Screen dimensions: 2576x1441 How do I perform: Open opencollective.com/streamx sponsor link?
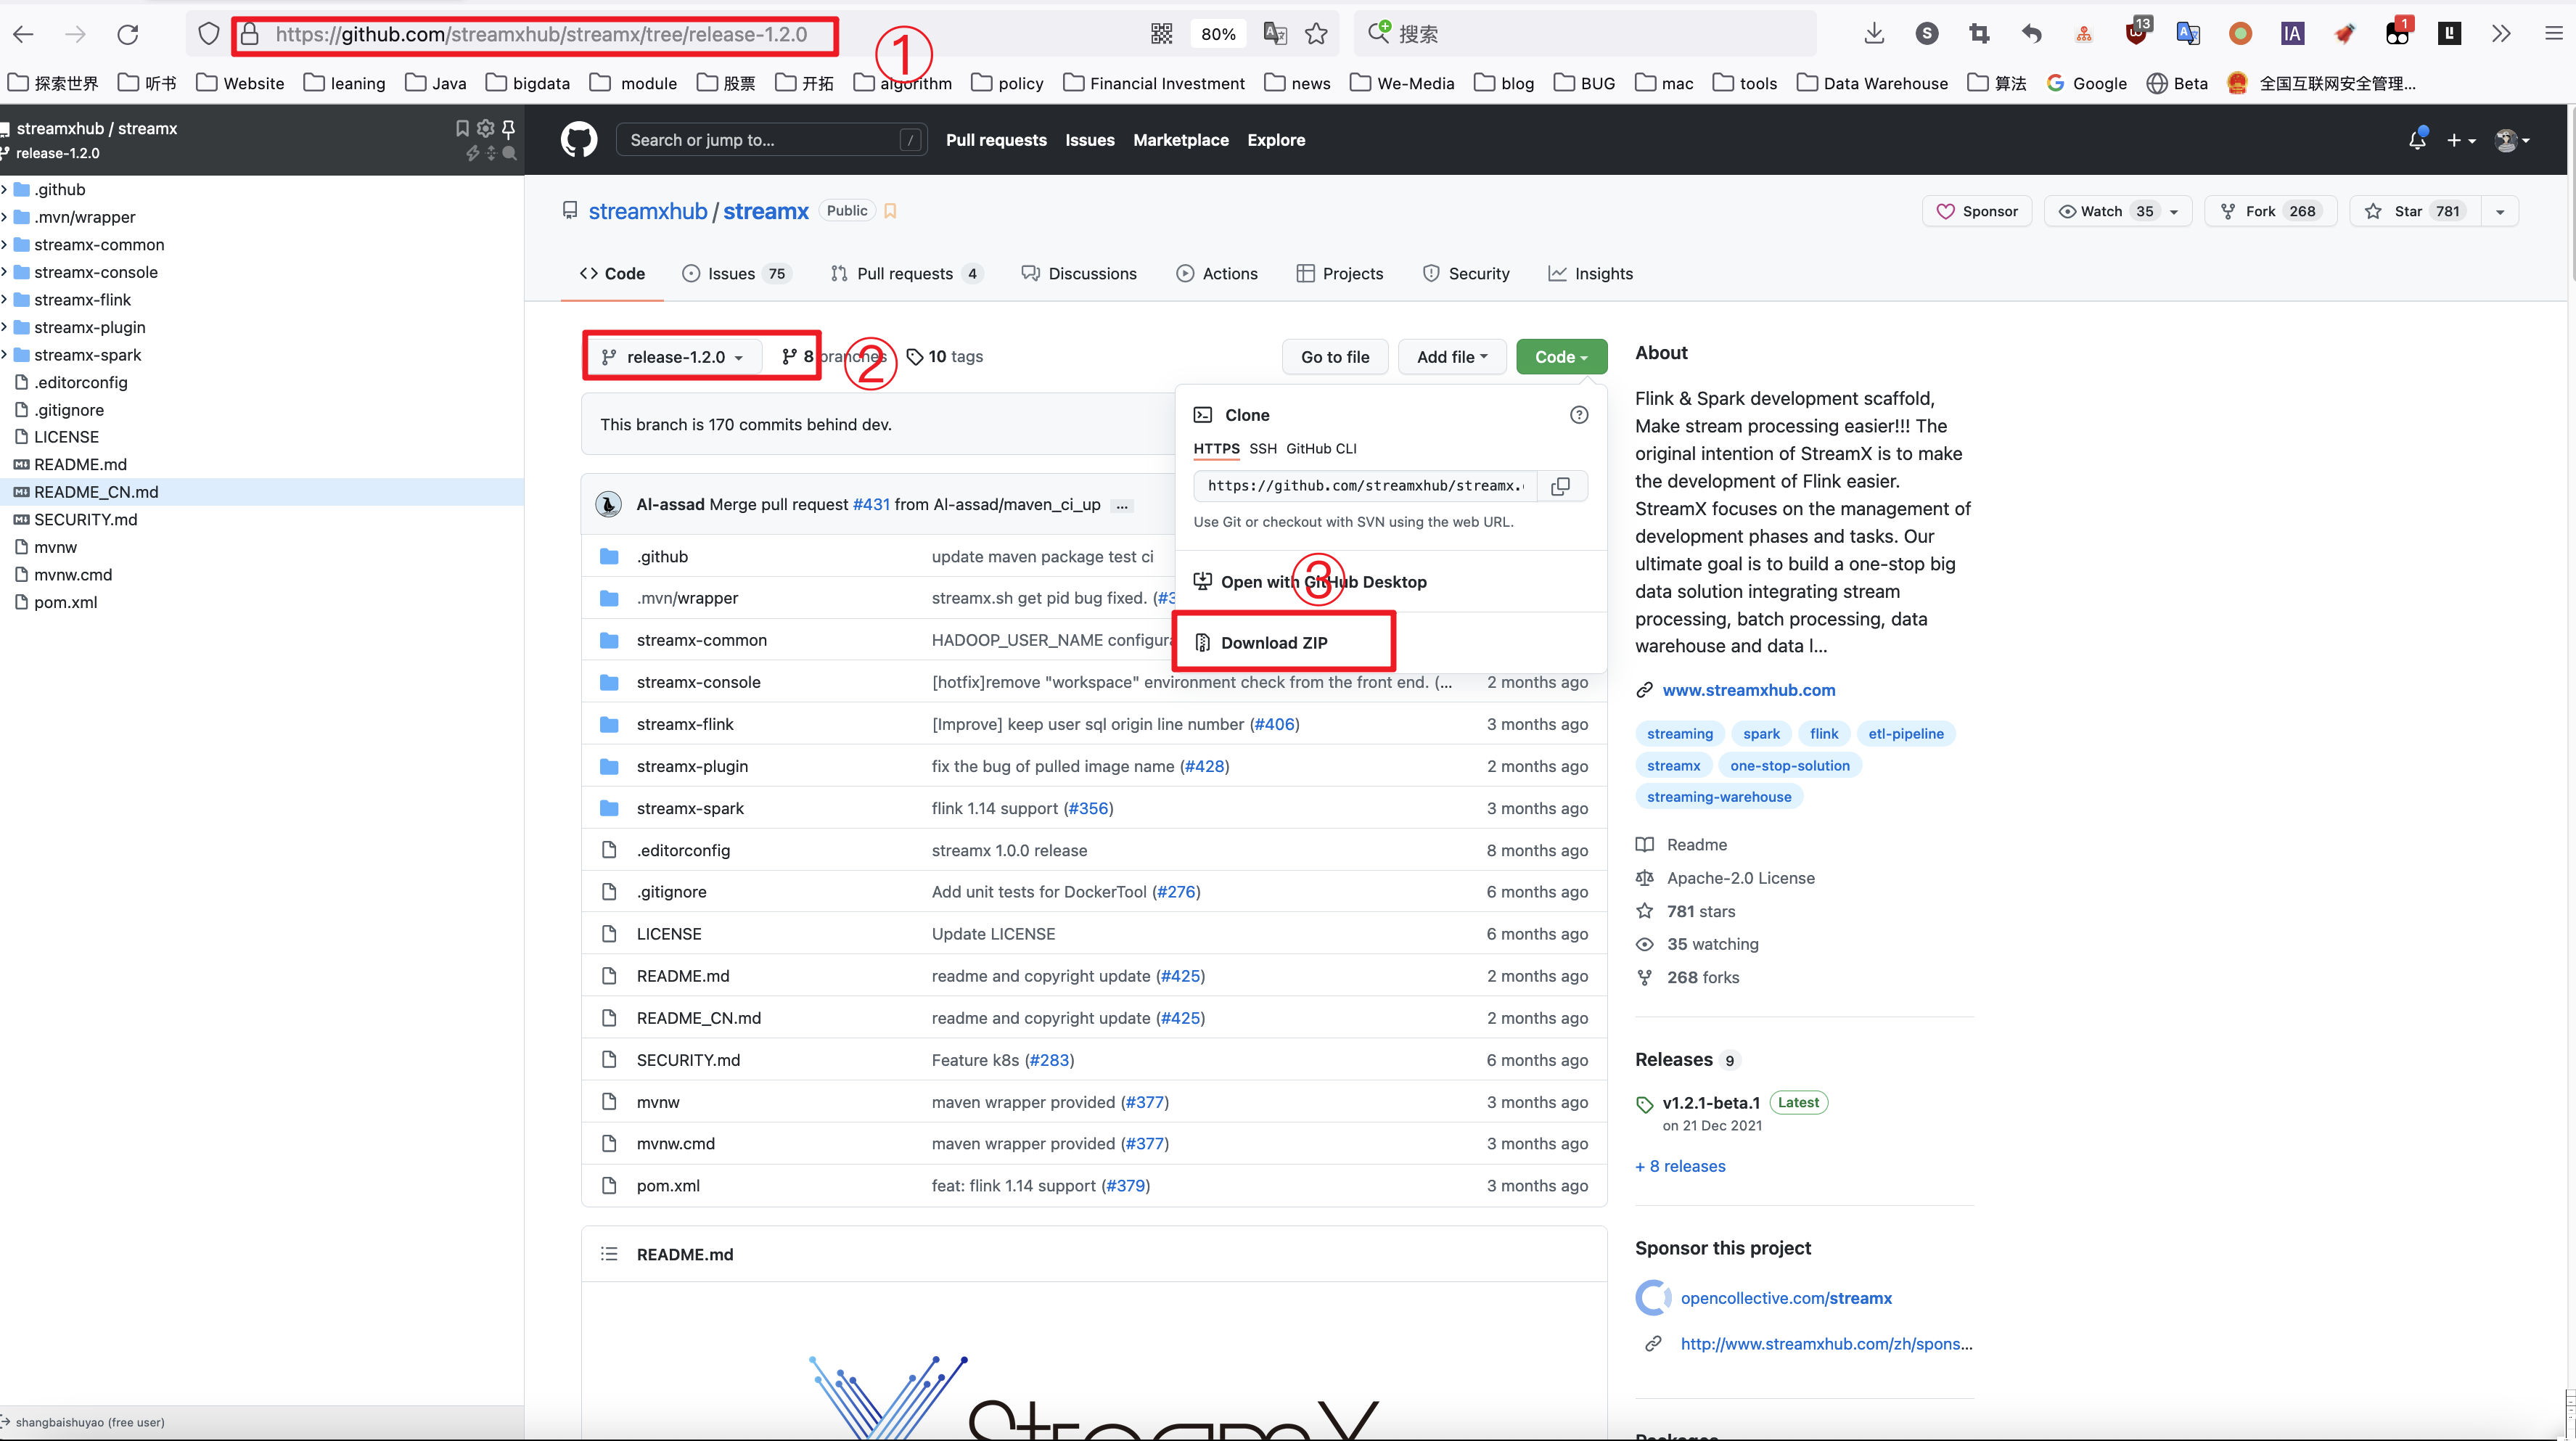click(1786, 1298)
